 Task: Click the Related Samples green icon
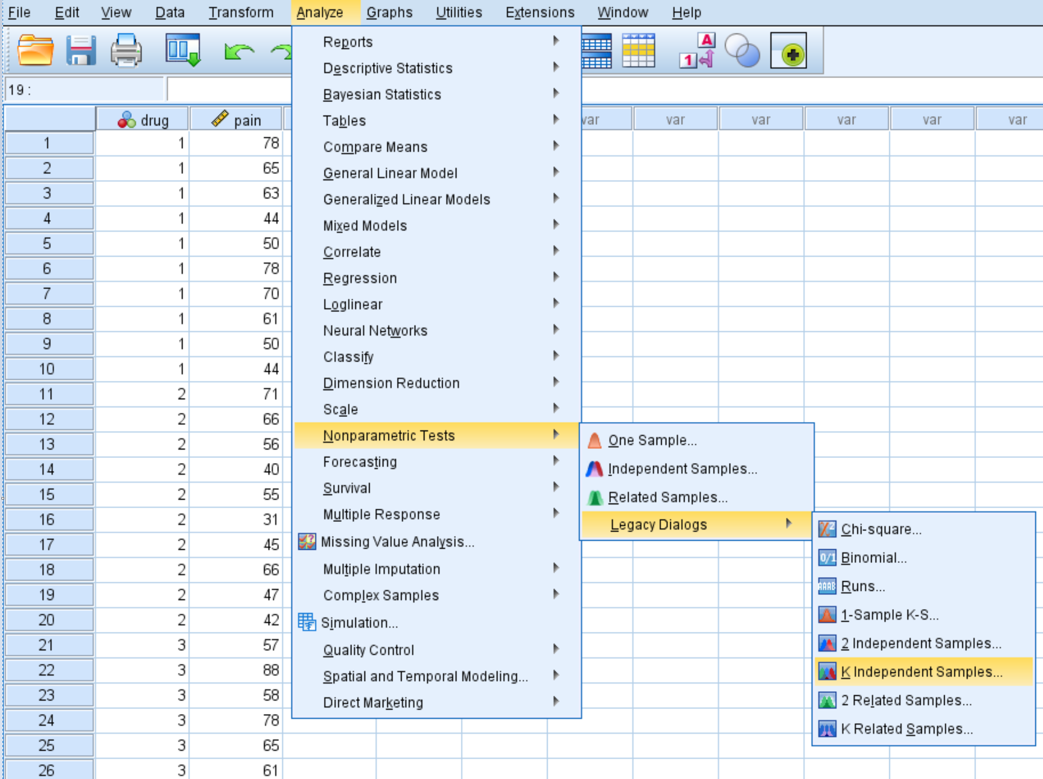595,497
